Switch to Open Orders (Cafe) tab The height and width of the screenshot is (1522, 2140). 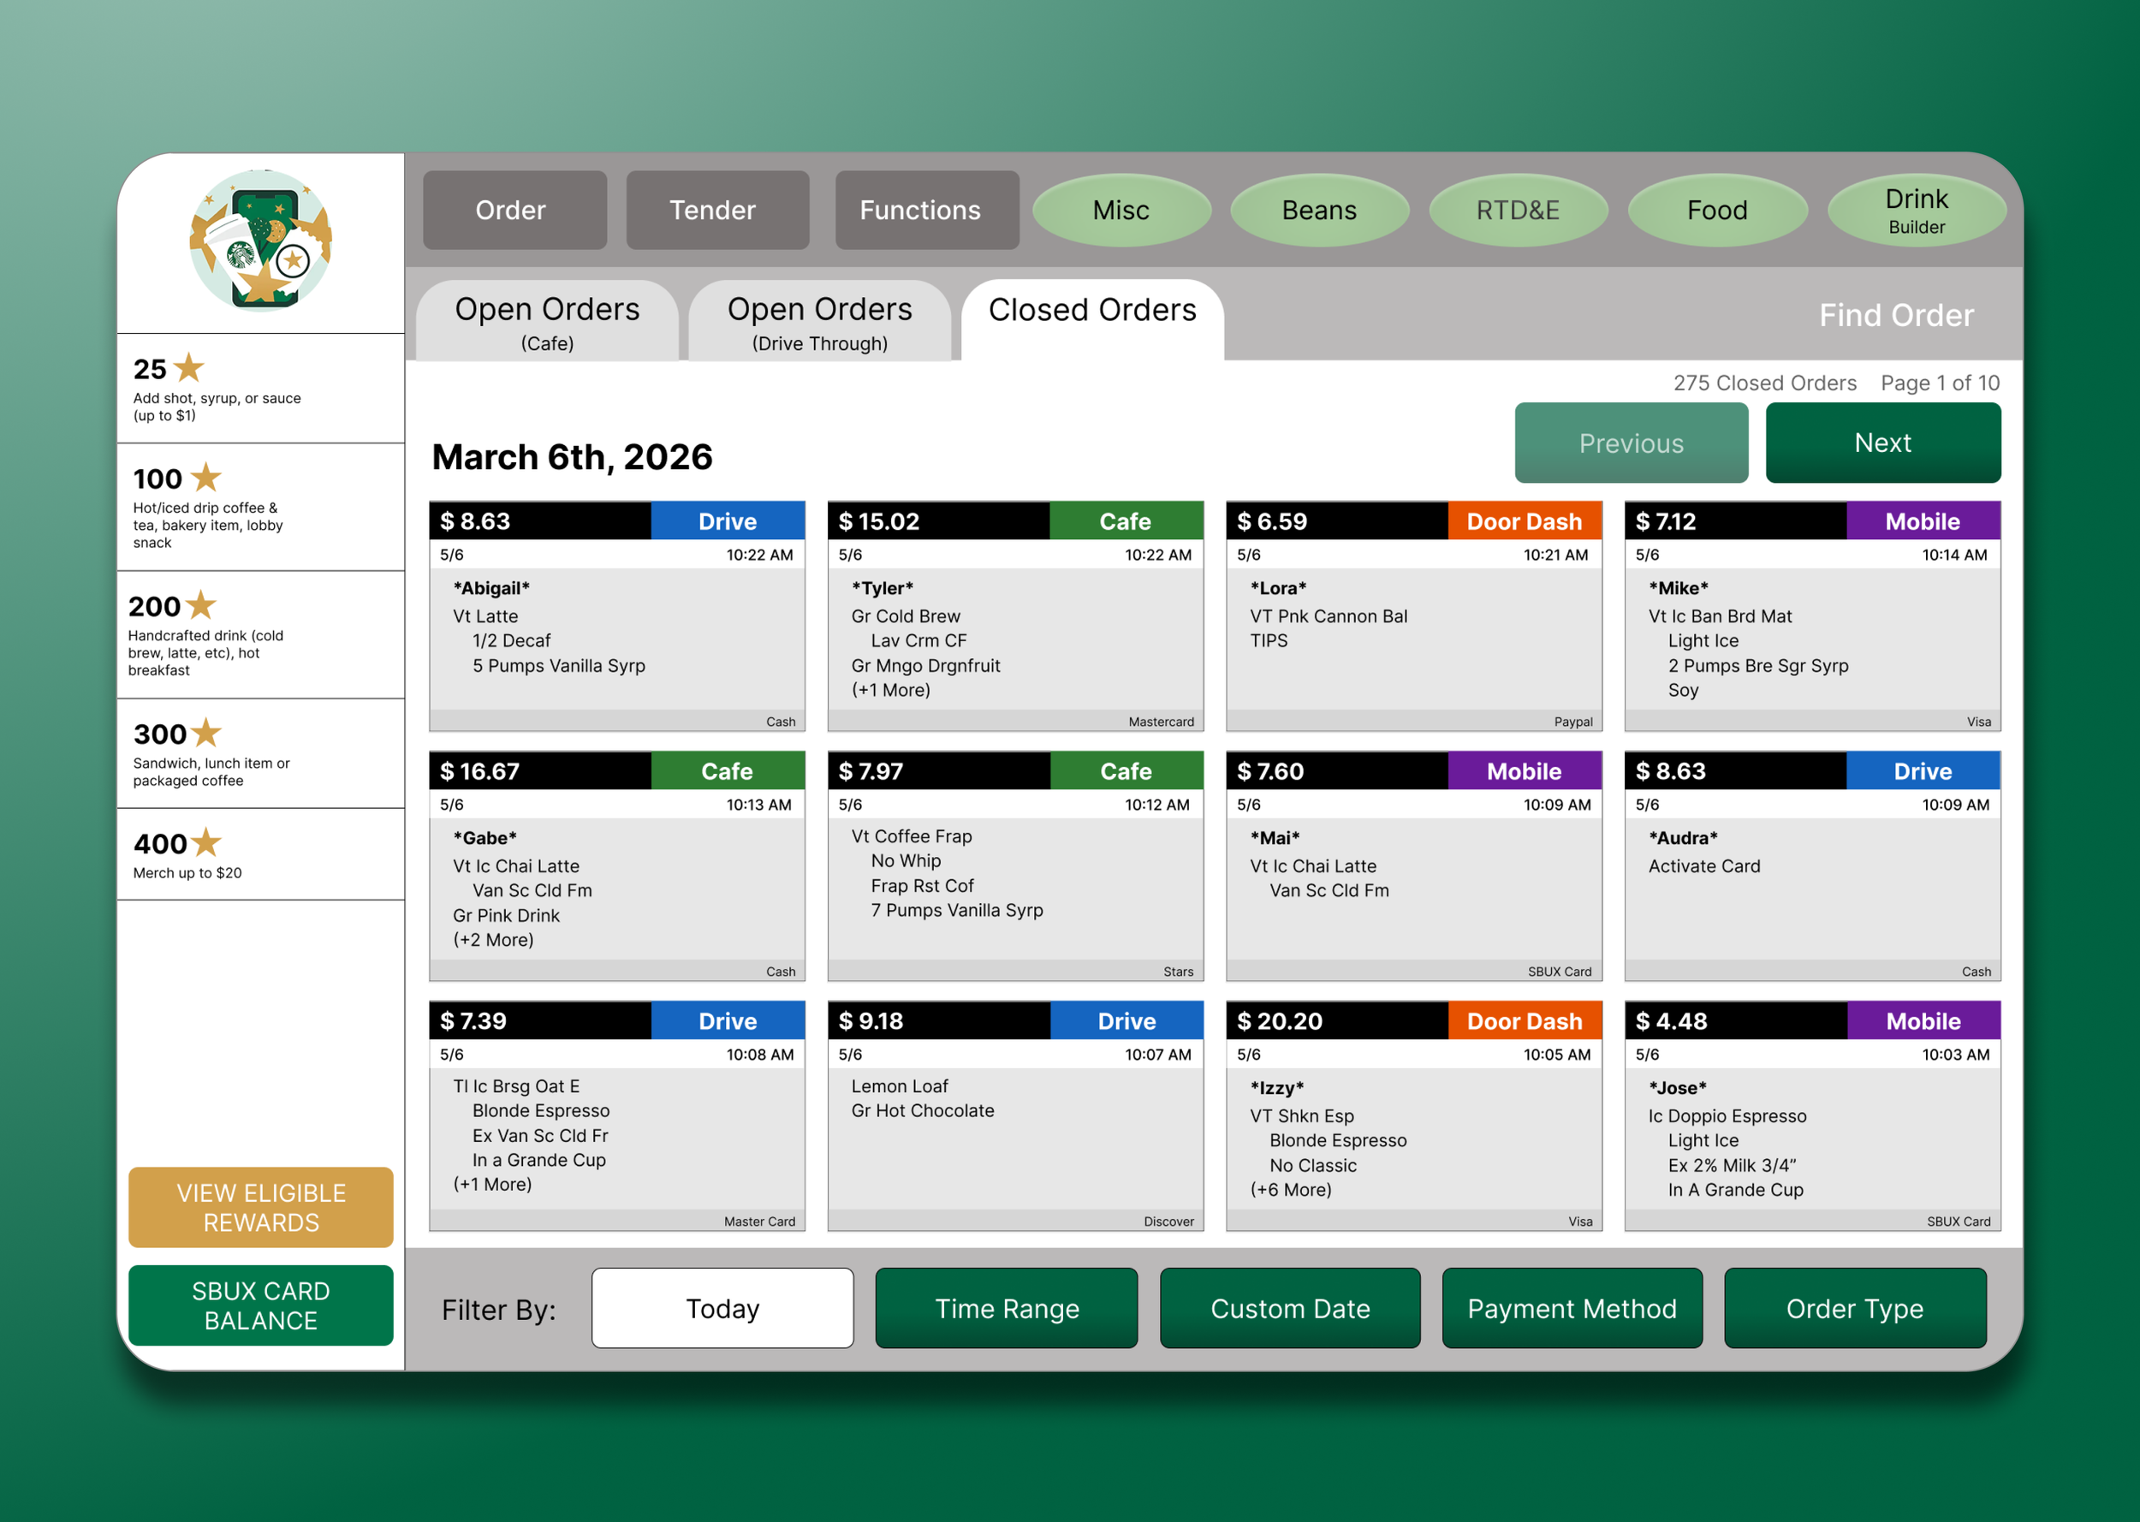point(547,320)
